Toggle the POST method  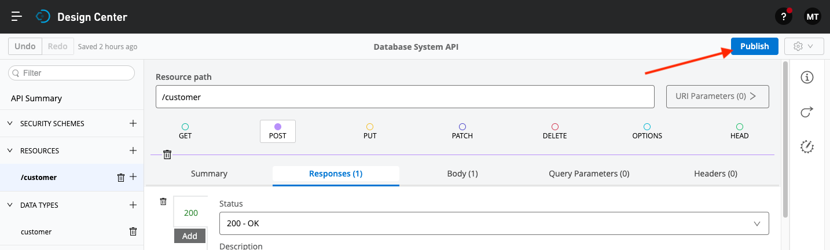point(278,131)
